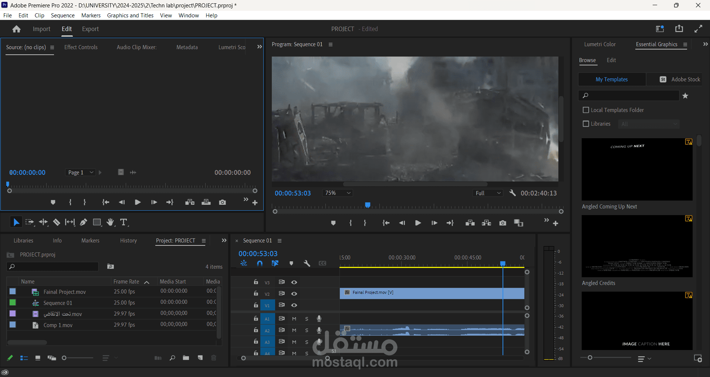This screenshot has height=377, width=710.
Task: Toggle lock on track V1
Action: click(256, 305)
